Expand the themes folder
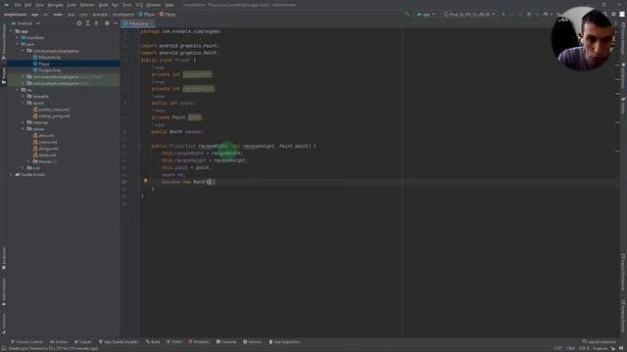 pyautogui.click(x=28, y=161)
